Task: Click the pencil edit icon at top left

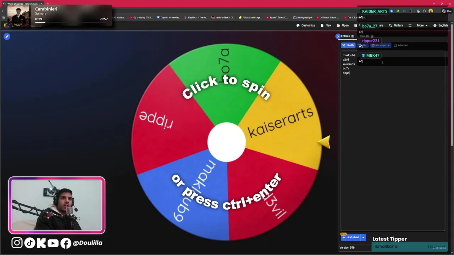Action: pyautogui.click(x=7, y=36)
